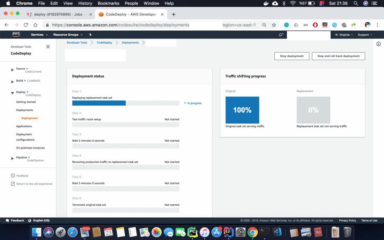Open the Privacy Policy footer link

[x=347, y=220]
